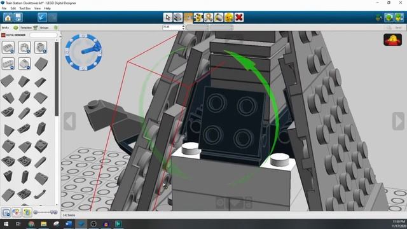
Task: Click the hinge angle value field
Action: 172,27
